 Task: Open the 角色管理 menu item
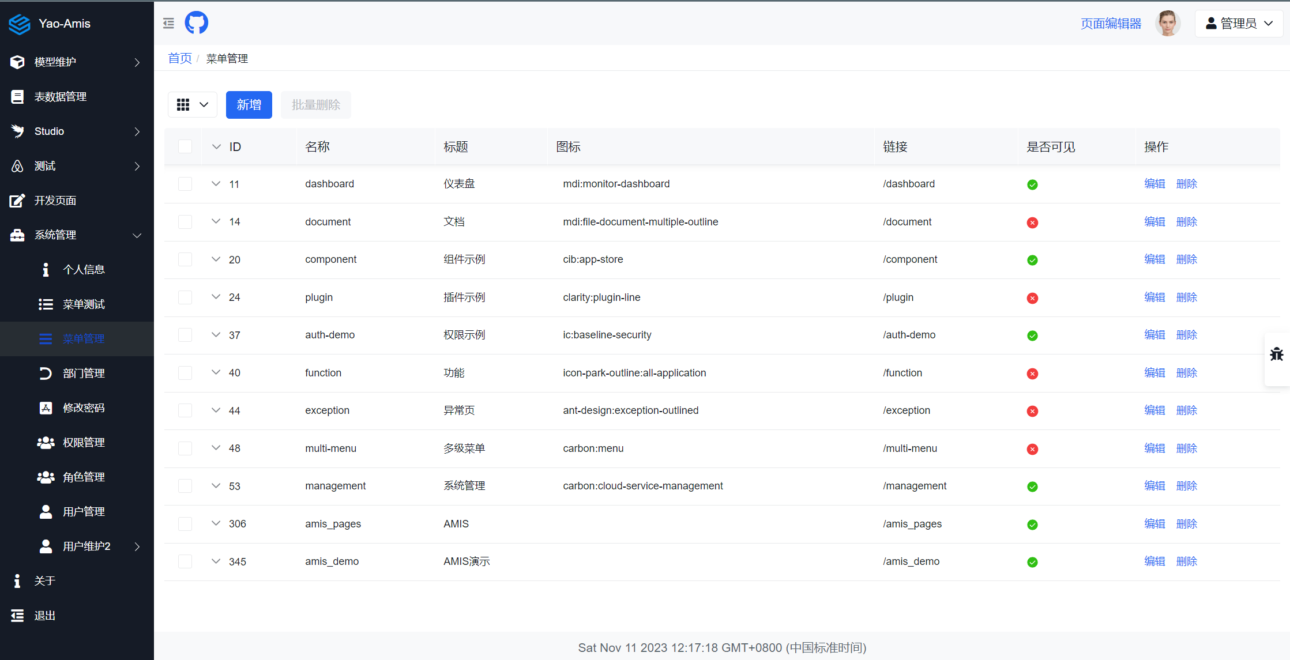(x=83, y=477)
